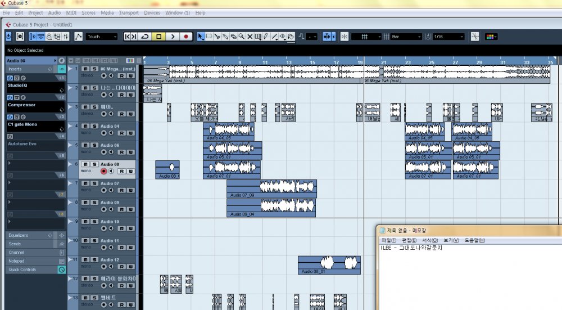Bypass the StudioEQ insert power button
This screenshot has height=310, width=562.
(10, 78)
